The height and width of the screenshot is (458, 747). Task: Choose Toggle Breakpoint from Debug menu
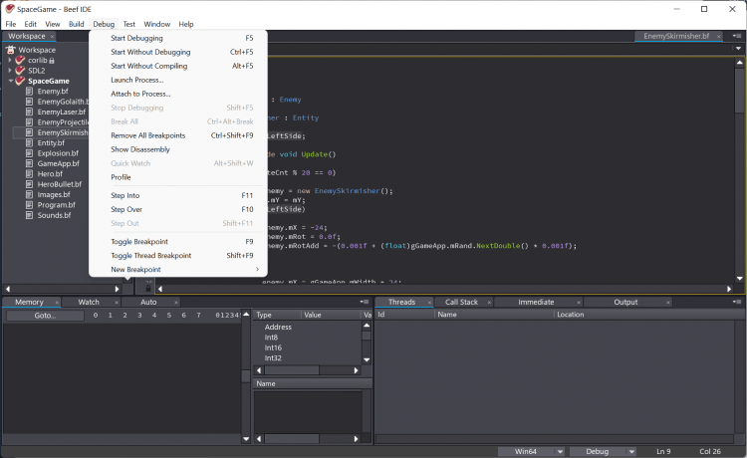click(x=139, y=241)
